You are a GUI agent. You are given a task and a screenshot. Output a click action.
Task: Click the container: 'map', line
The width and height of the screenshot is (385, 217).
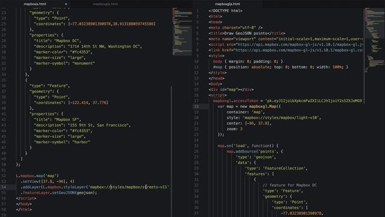(x=245, y=112)
